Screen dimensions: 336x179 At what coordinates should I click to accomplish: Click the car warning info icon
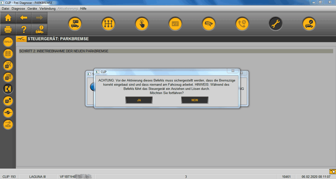[39, 30]
